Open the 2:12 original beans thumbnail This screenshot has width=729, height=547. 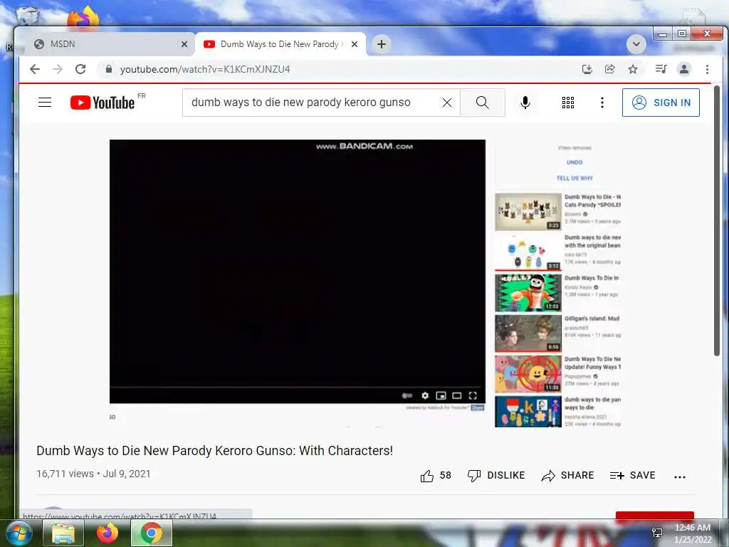point(528,252)
